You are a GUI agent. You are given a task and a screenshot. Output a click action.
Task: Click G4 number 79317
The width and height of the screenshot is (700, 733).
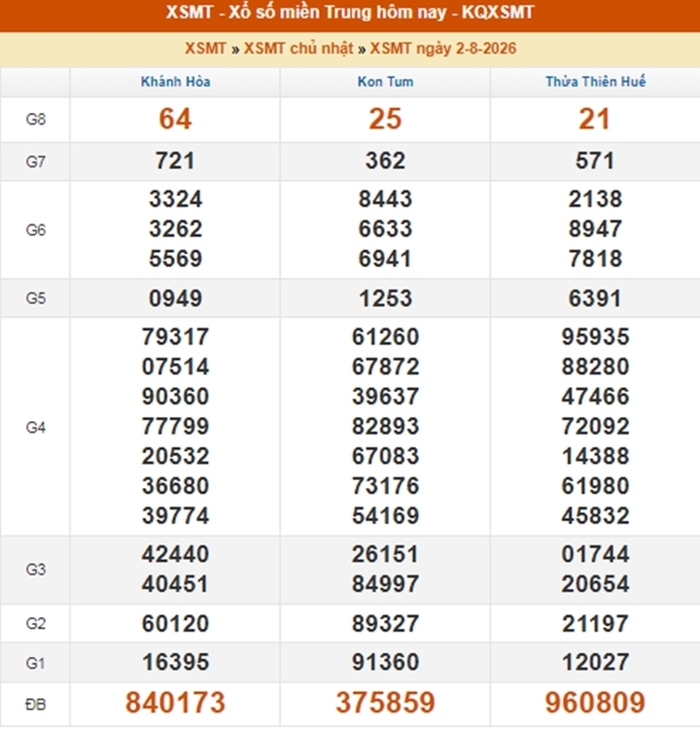click(x=175, y=337)
